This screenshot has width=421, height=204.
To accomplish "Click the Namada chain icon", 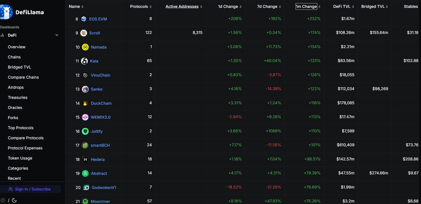I will [x=85, y=47].
